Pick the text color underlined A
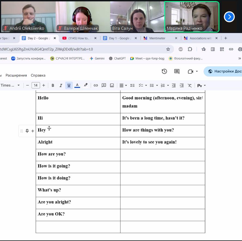242x241 pixels. coord(77,85)
